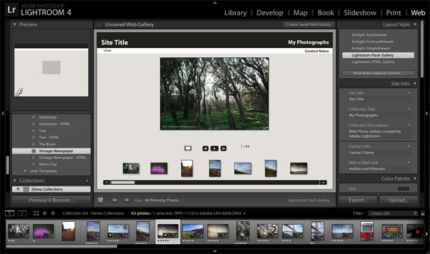Click the stop preview square icon

[x=101, y=200]
